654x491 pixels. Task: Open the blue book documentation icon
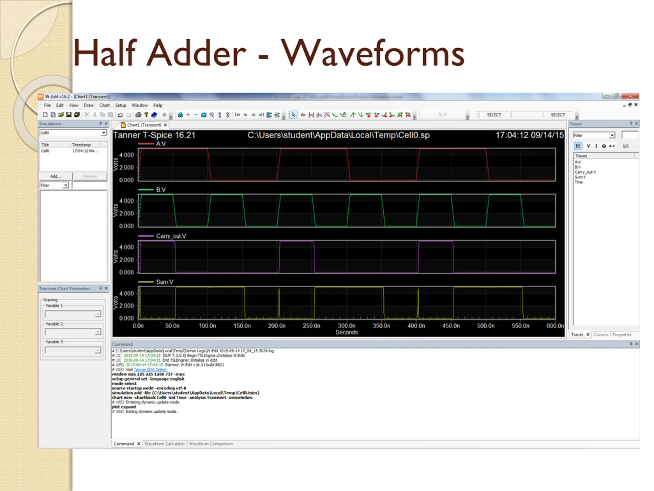pos(154,115)
